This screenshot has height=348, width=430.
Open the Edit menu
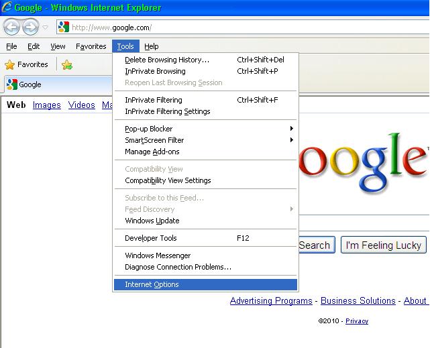click(34, 46)
